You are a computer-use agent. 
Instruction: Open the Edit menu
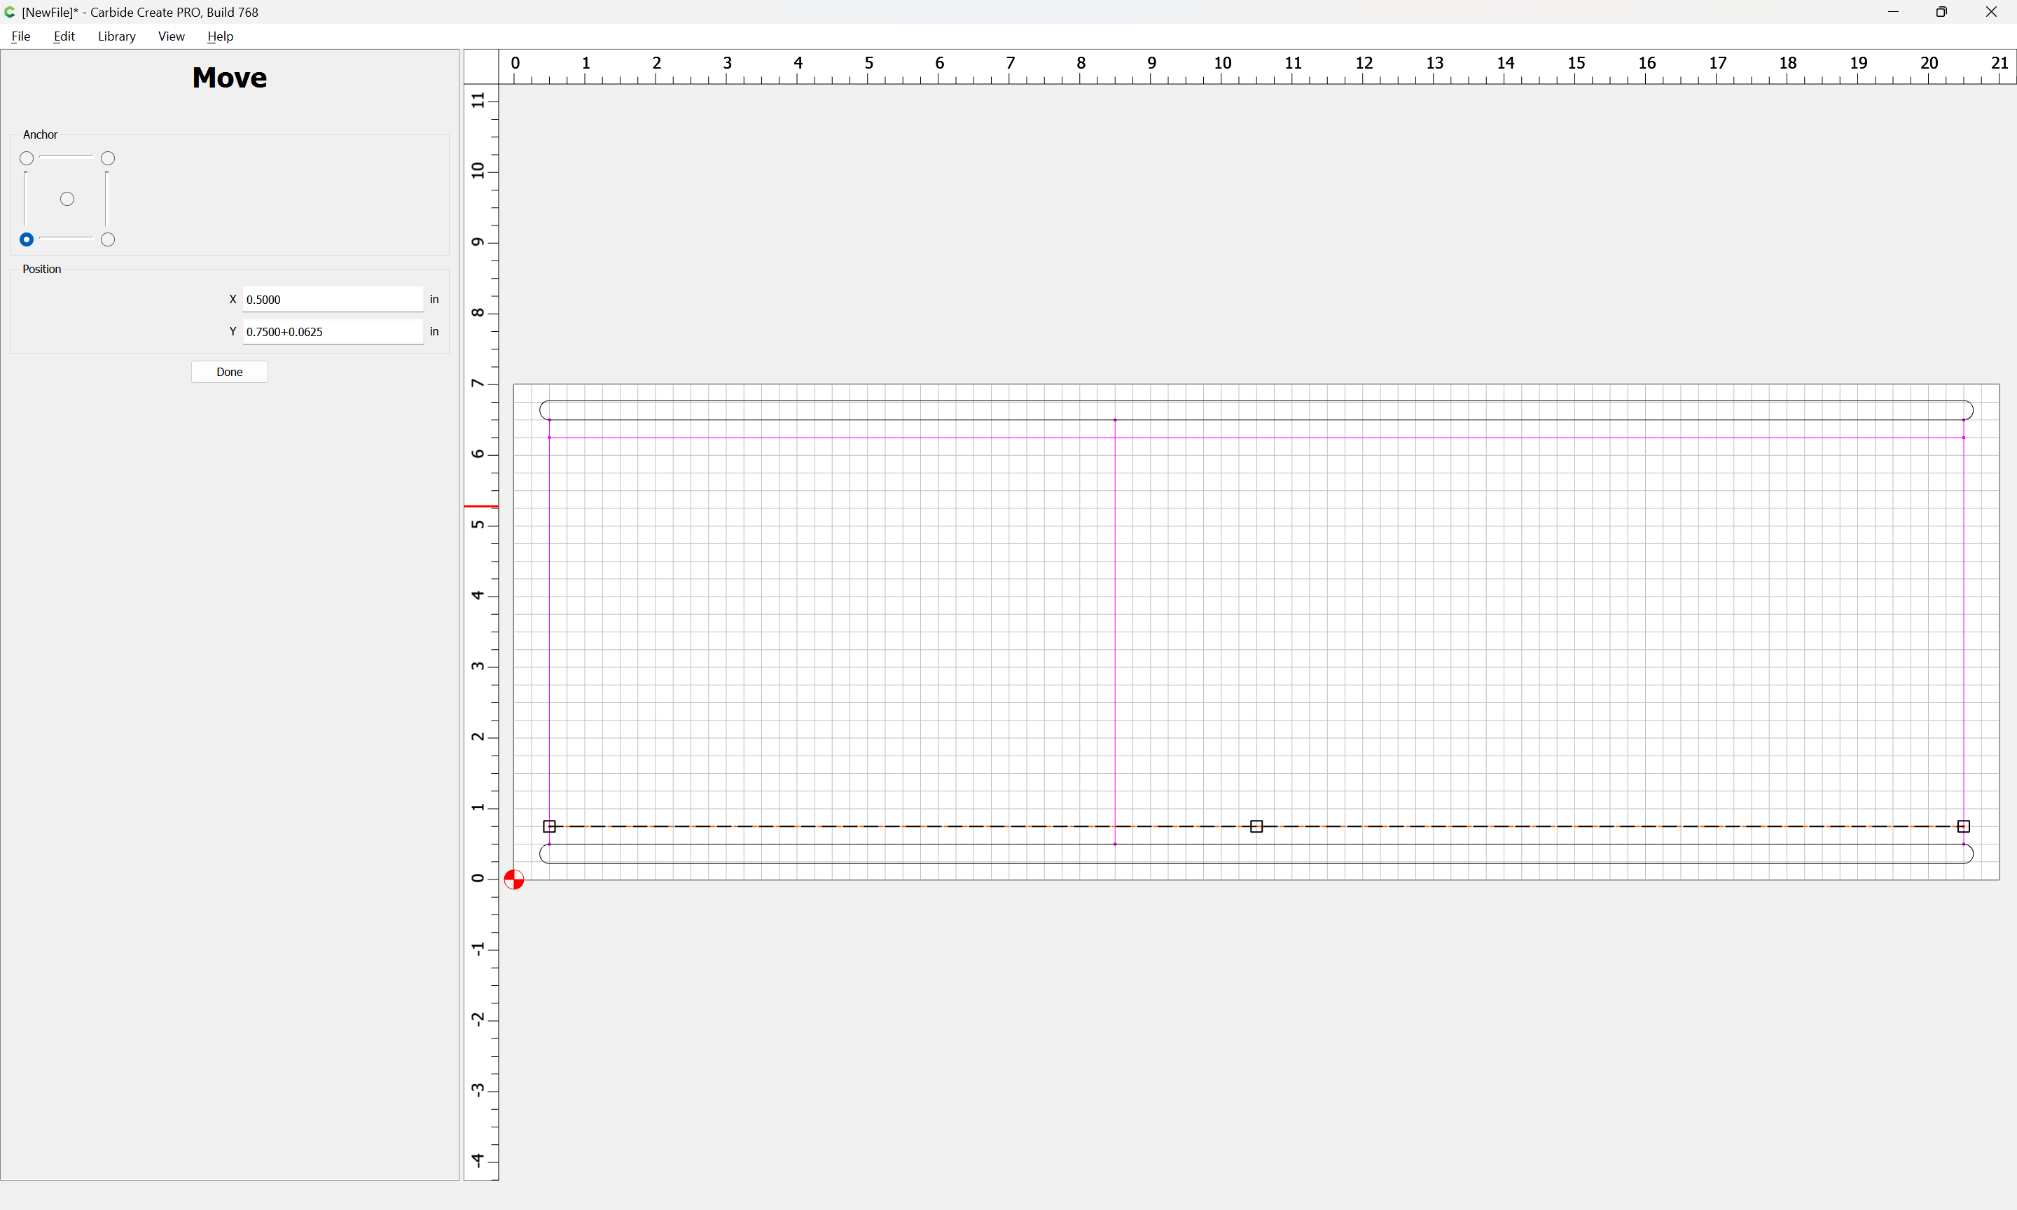coord(64,36)
